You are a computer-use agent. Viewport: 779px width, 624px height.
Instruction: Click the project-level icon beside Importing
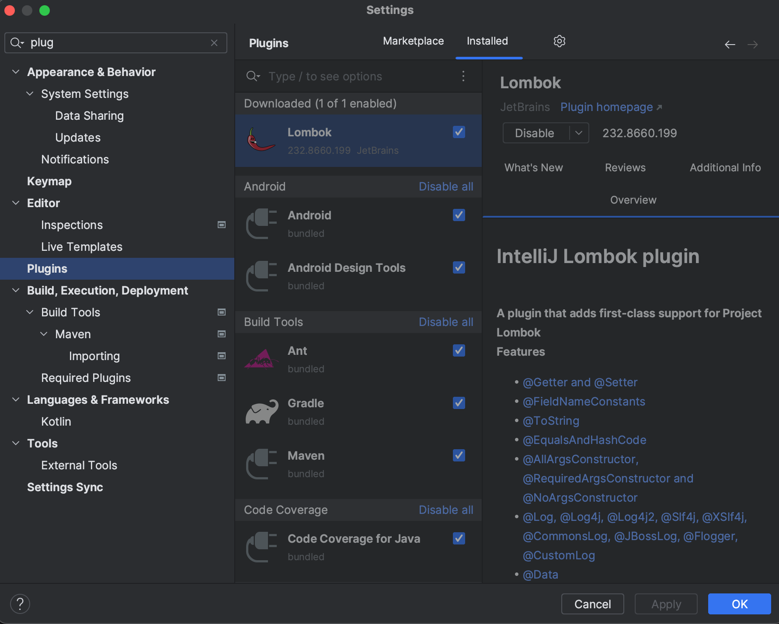222,356
